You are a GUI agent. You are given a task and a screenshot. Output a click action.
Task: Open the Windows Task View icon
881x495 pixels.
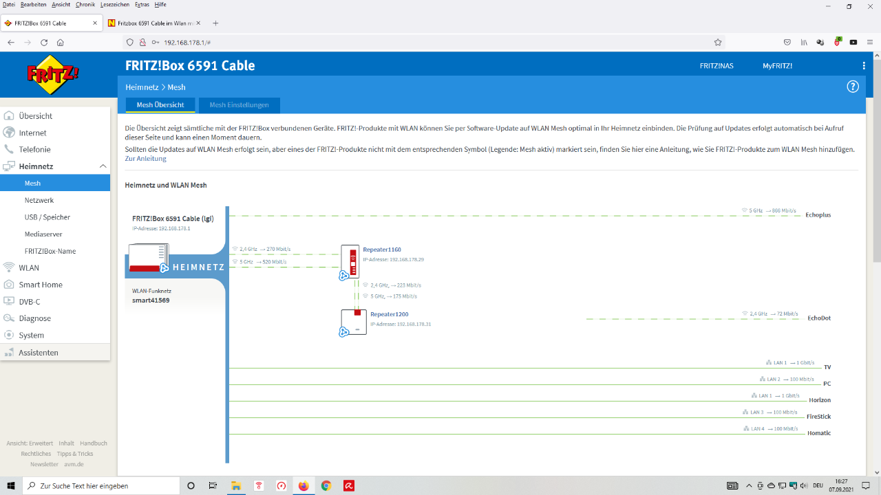[x=213, y=485]
